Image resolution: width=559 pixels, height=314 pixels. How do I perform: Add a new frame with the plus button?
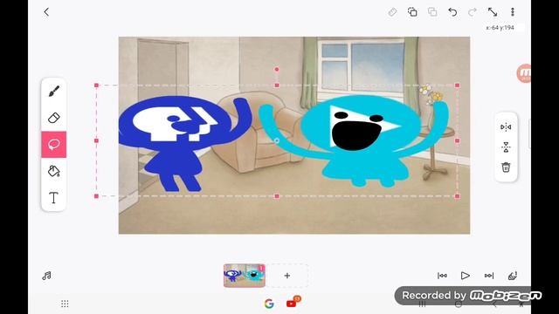coord(287,276)
